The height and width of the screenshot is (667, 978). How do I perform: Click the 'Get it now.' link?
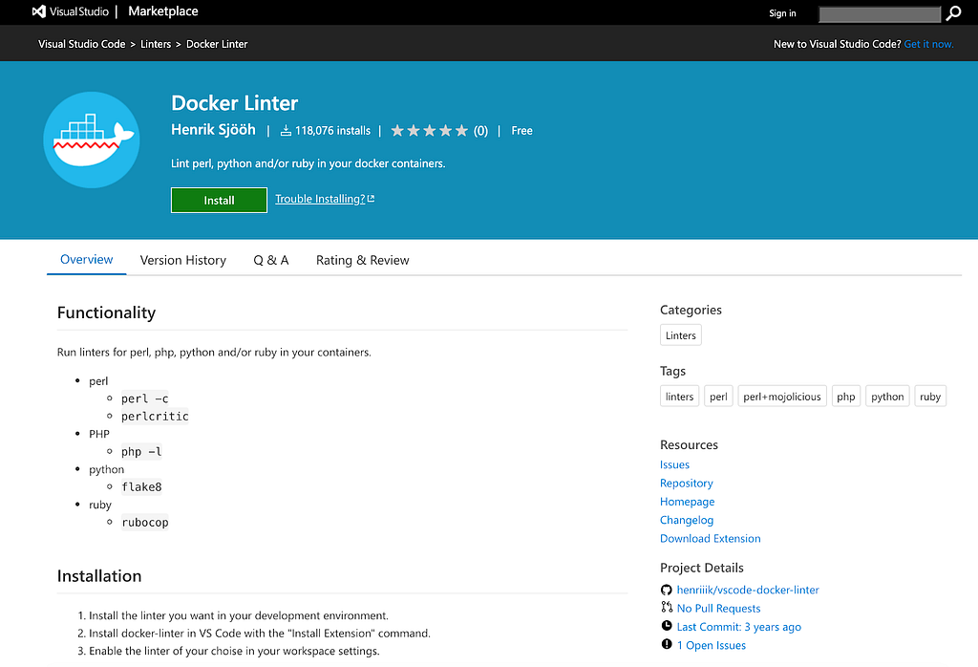[x=928, y=44]
